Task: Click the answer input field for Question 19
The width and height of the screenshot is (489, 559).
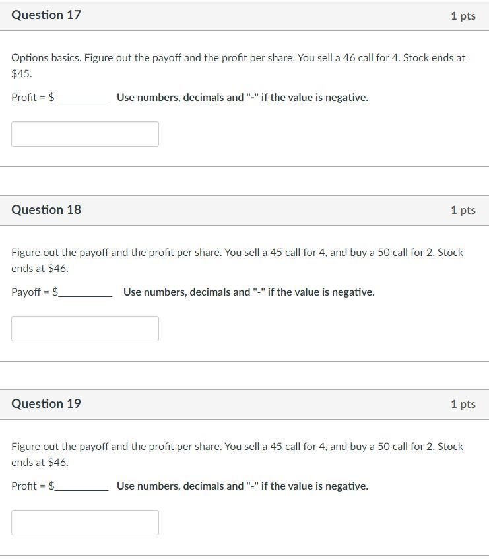Action: click(x=84, y=522)
